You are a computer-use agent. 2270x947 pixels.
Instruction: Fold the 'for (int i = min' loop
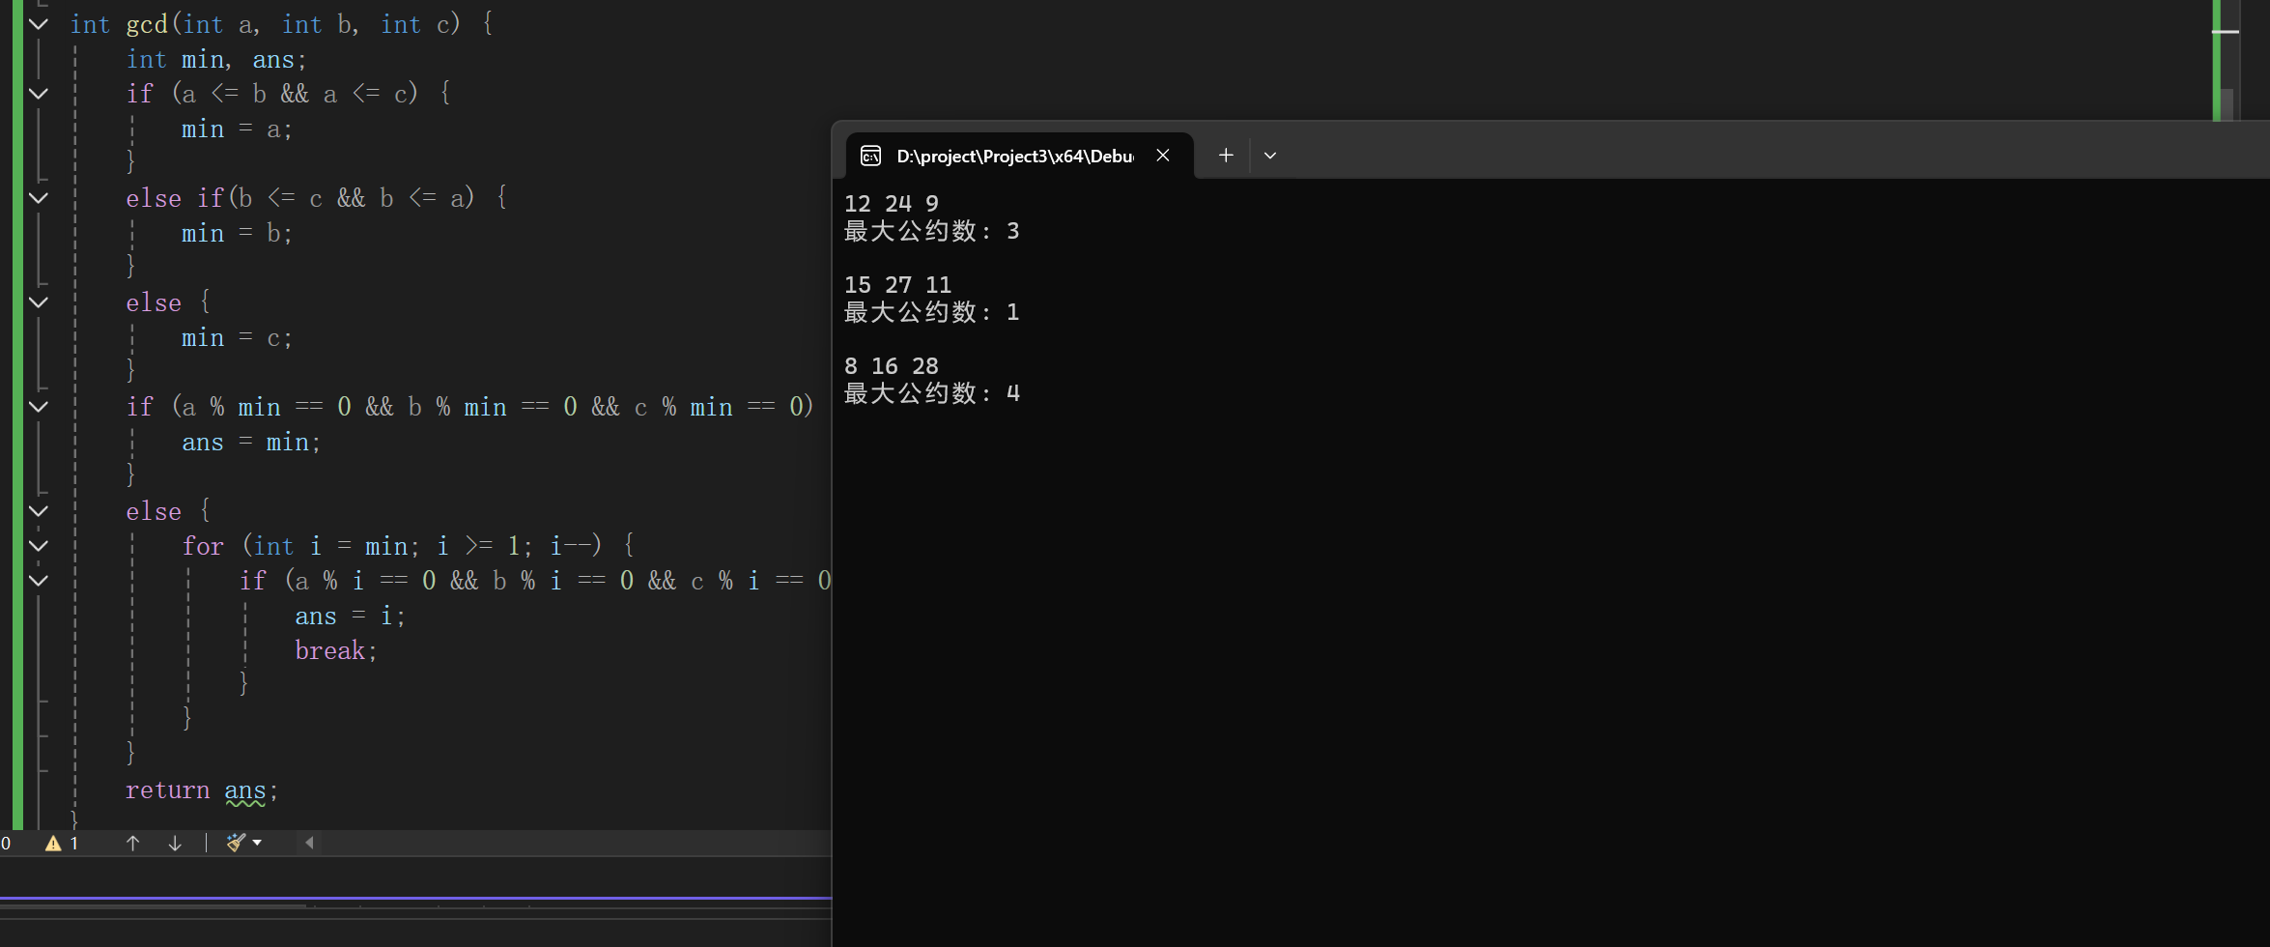click(x=39, y=546)
